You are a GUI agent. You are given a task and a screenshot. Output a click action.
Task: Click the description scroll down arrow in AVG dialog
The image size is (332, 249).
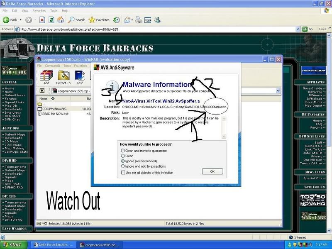(x=224, y=137)
